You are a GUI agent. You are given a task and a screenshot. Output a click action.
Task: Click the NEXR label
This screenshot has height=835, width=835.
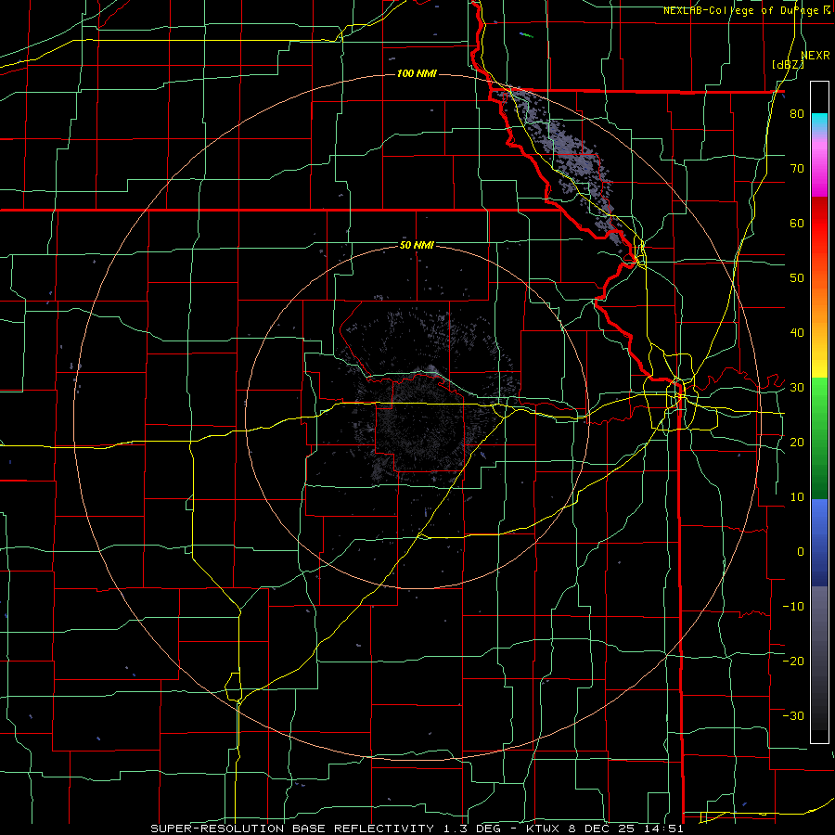pyautogui.click(x=816, y=56)
